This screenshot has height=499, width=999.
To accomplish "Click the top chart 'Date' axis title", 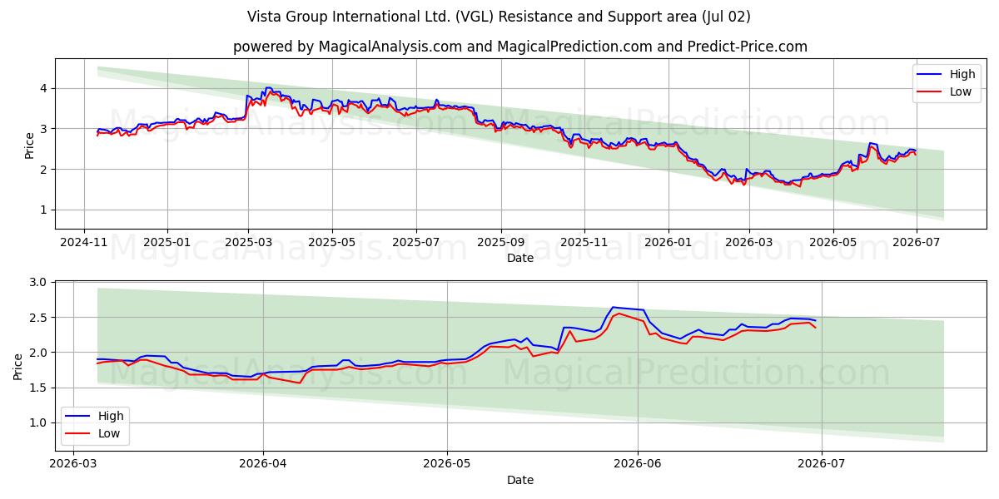I will [520, 259].
